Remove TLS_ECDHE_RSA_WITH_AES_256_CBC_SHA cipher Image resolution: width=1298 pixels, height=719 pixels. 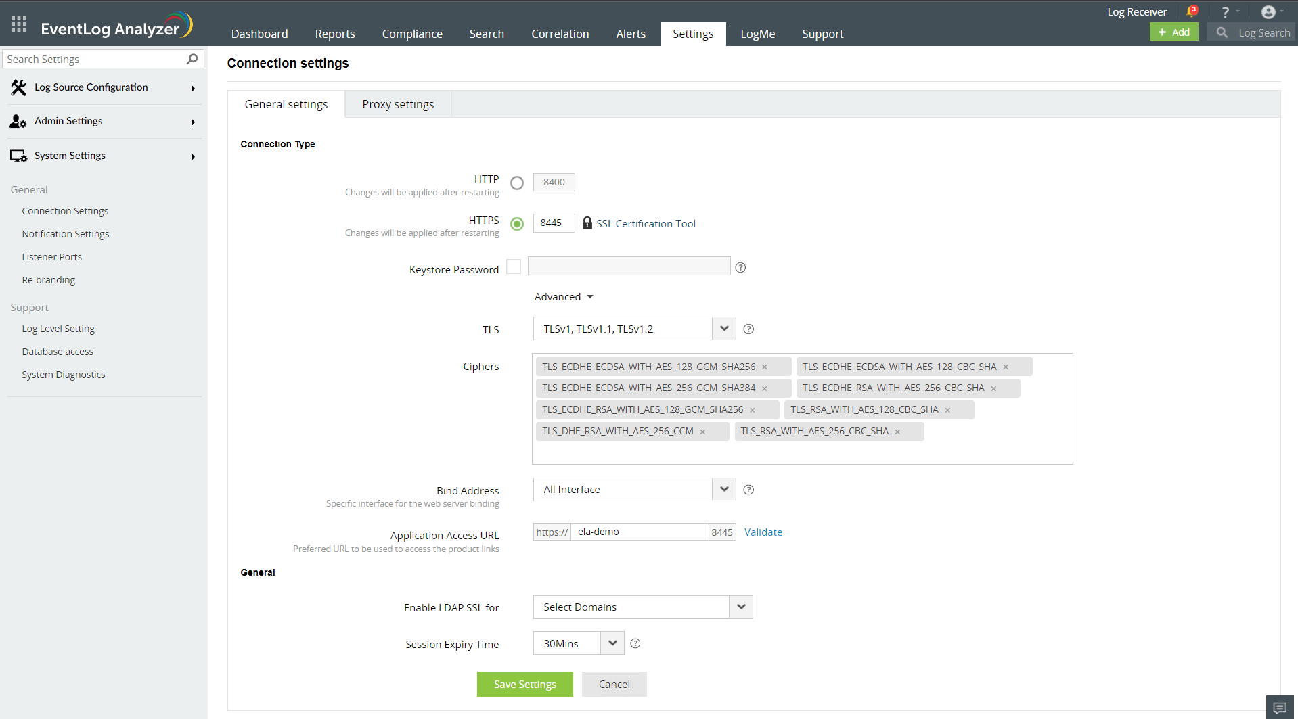click(993, 388)
